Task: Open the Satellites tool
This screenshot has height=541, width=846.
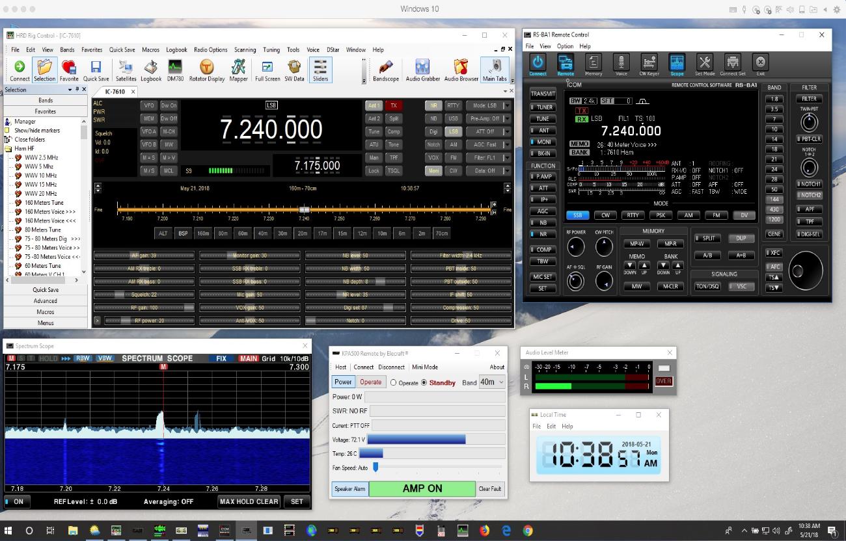Action: 126,70
